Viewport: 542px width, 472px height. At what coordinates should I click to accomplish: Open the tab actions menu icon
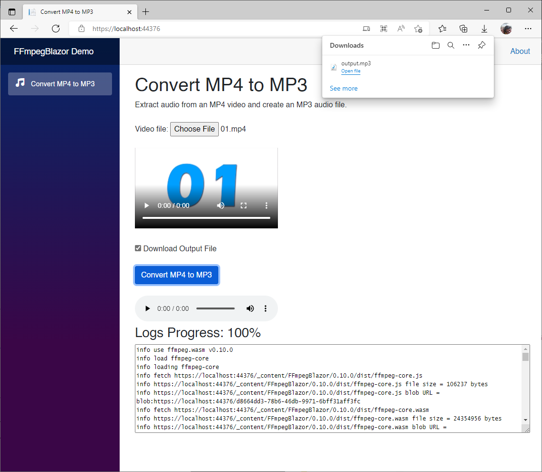click(x=12, y=12)
